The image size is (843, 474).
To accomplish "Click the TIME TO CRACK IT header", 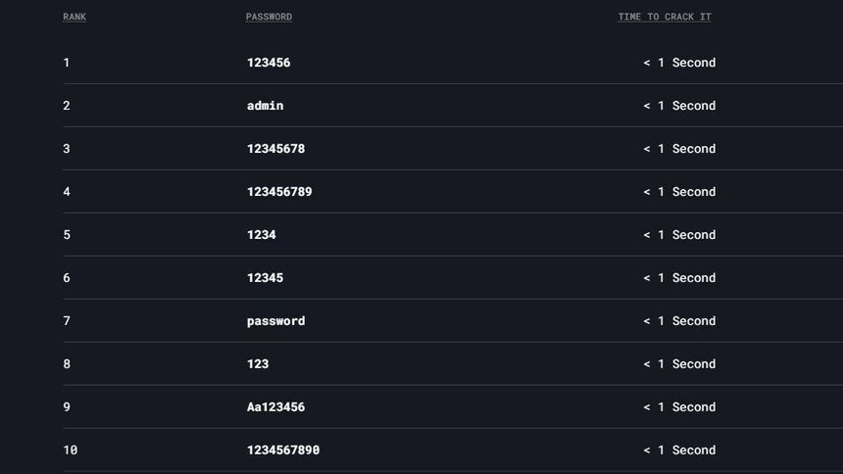I will click(x=665, y=17).
